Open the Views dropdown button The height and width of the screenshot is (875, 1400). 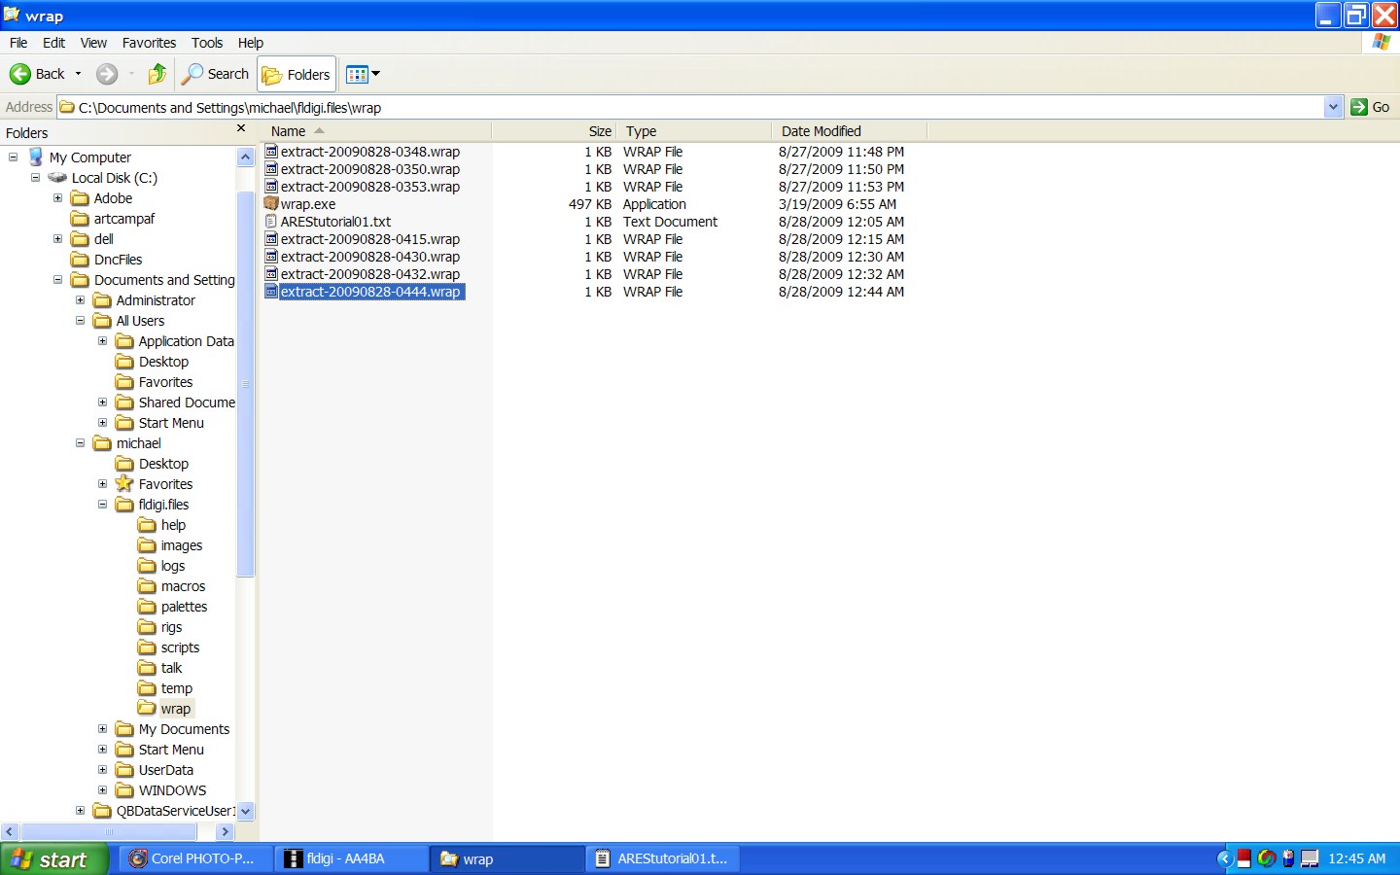pos(364,74)
